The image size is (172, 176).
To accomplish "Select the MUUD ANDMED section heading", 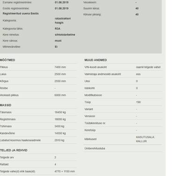I will 95,60.
